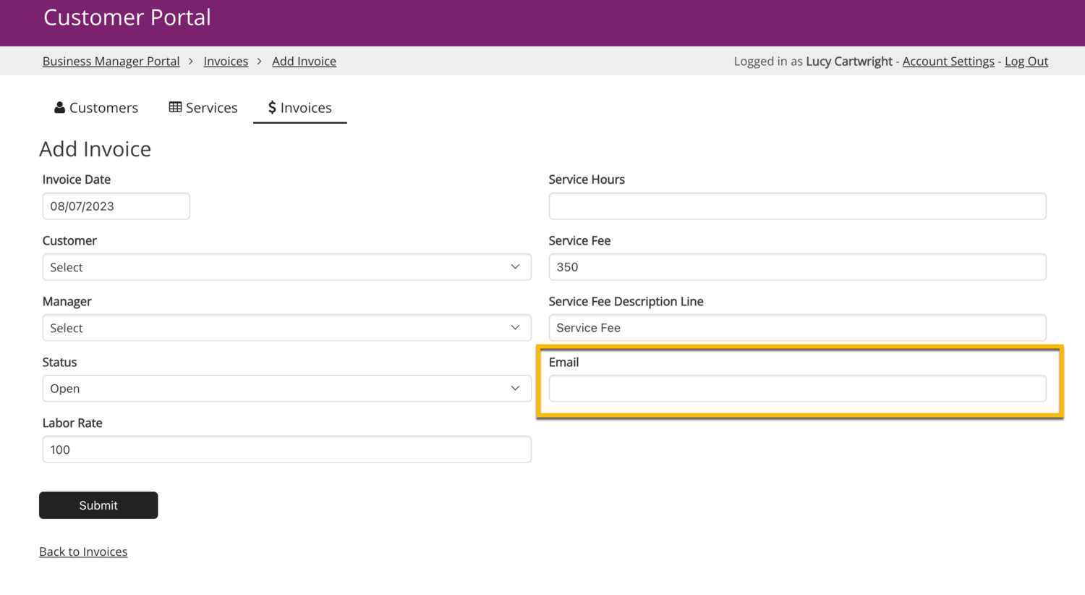Click the table grid icon beside Services

[175, 107]
